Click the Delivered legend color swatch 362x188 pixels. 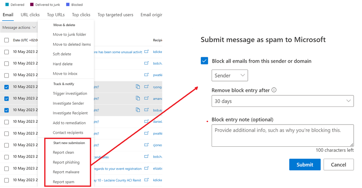click(x=7, y=4)
